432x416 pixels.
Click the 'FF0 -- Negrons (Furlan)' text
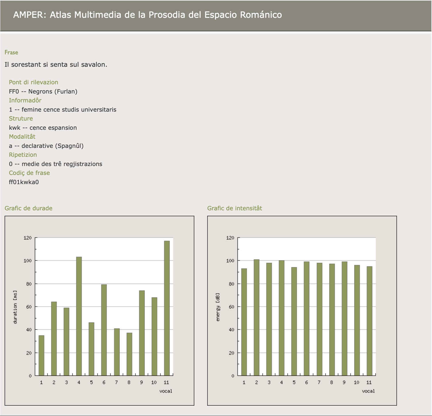[x=43, y=91]
